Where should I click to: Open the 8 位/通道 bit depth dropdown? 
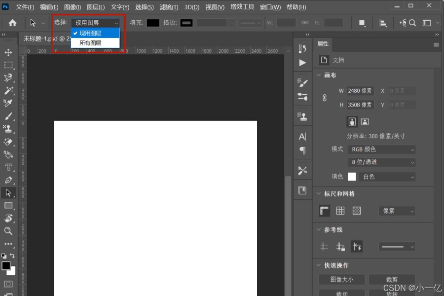point(382,162)
